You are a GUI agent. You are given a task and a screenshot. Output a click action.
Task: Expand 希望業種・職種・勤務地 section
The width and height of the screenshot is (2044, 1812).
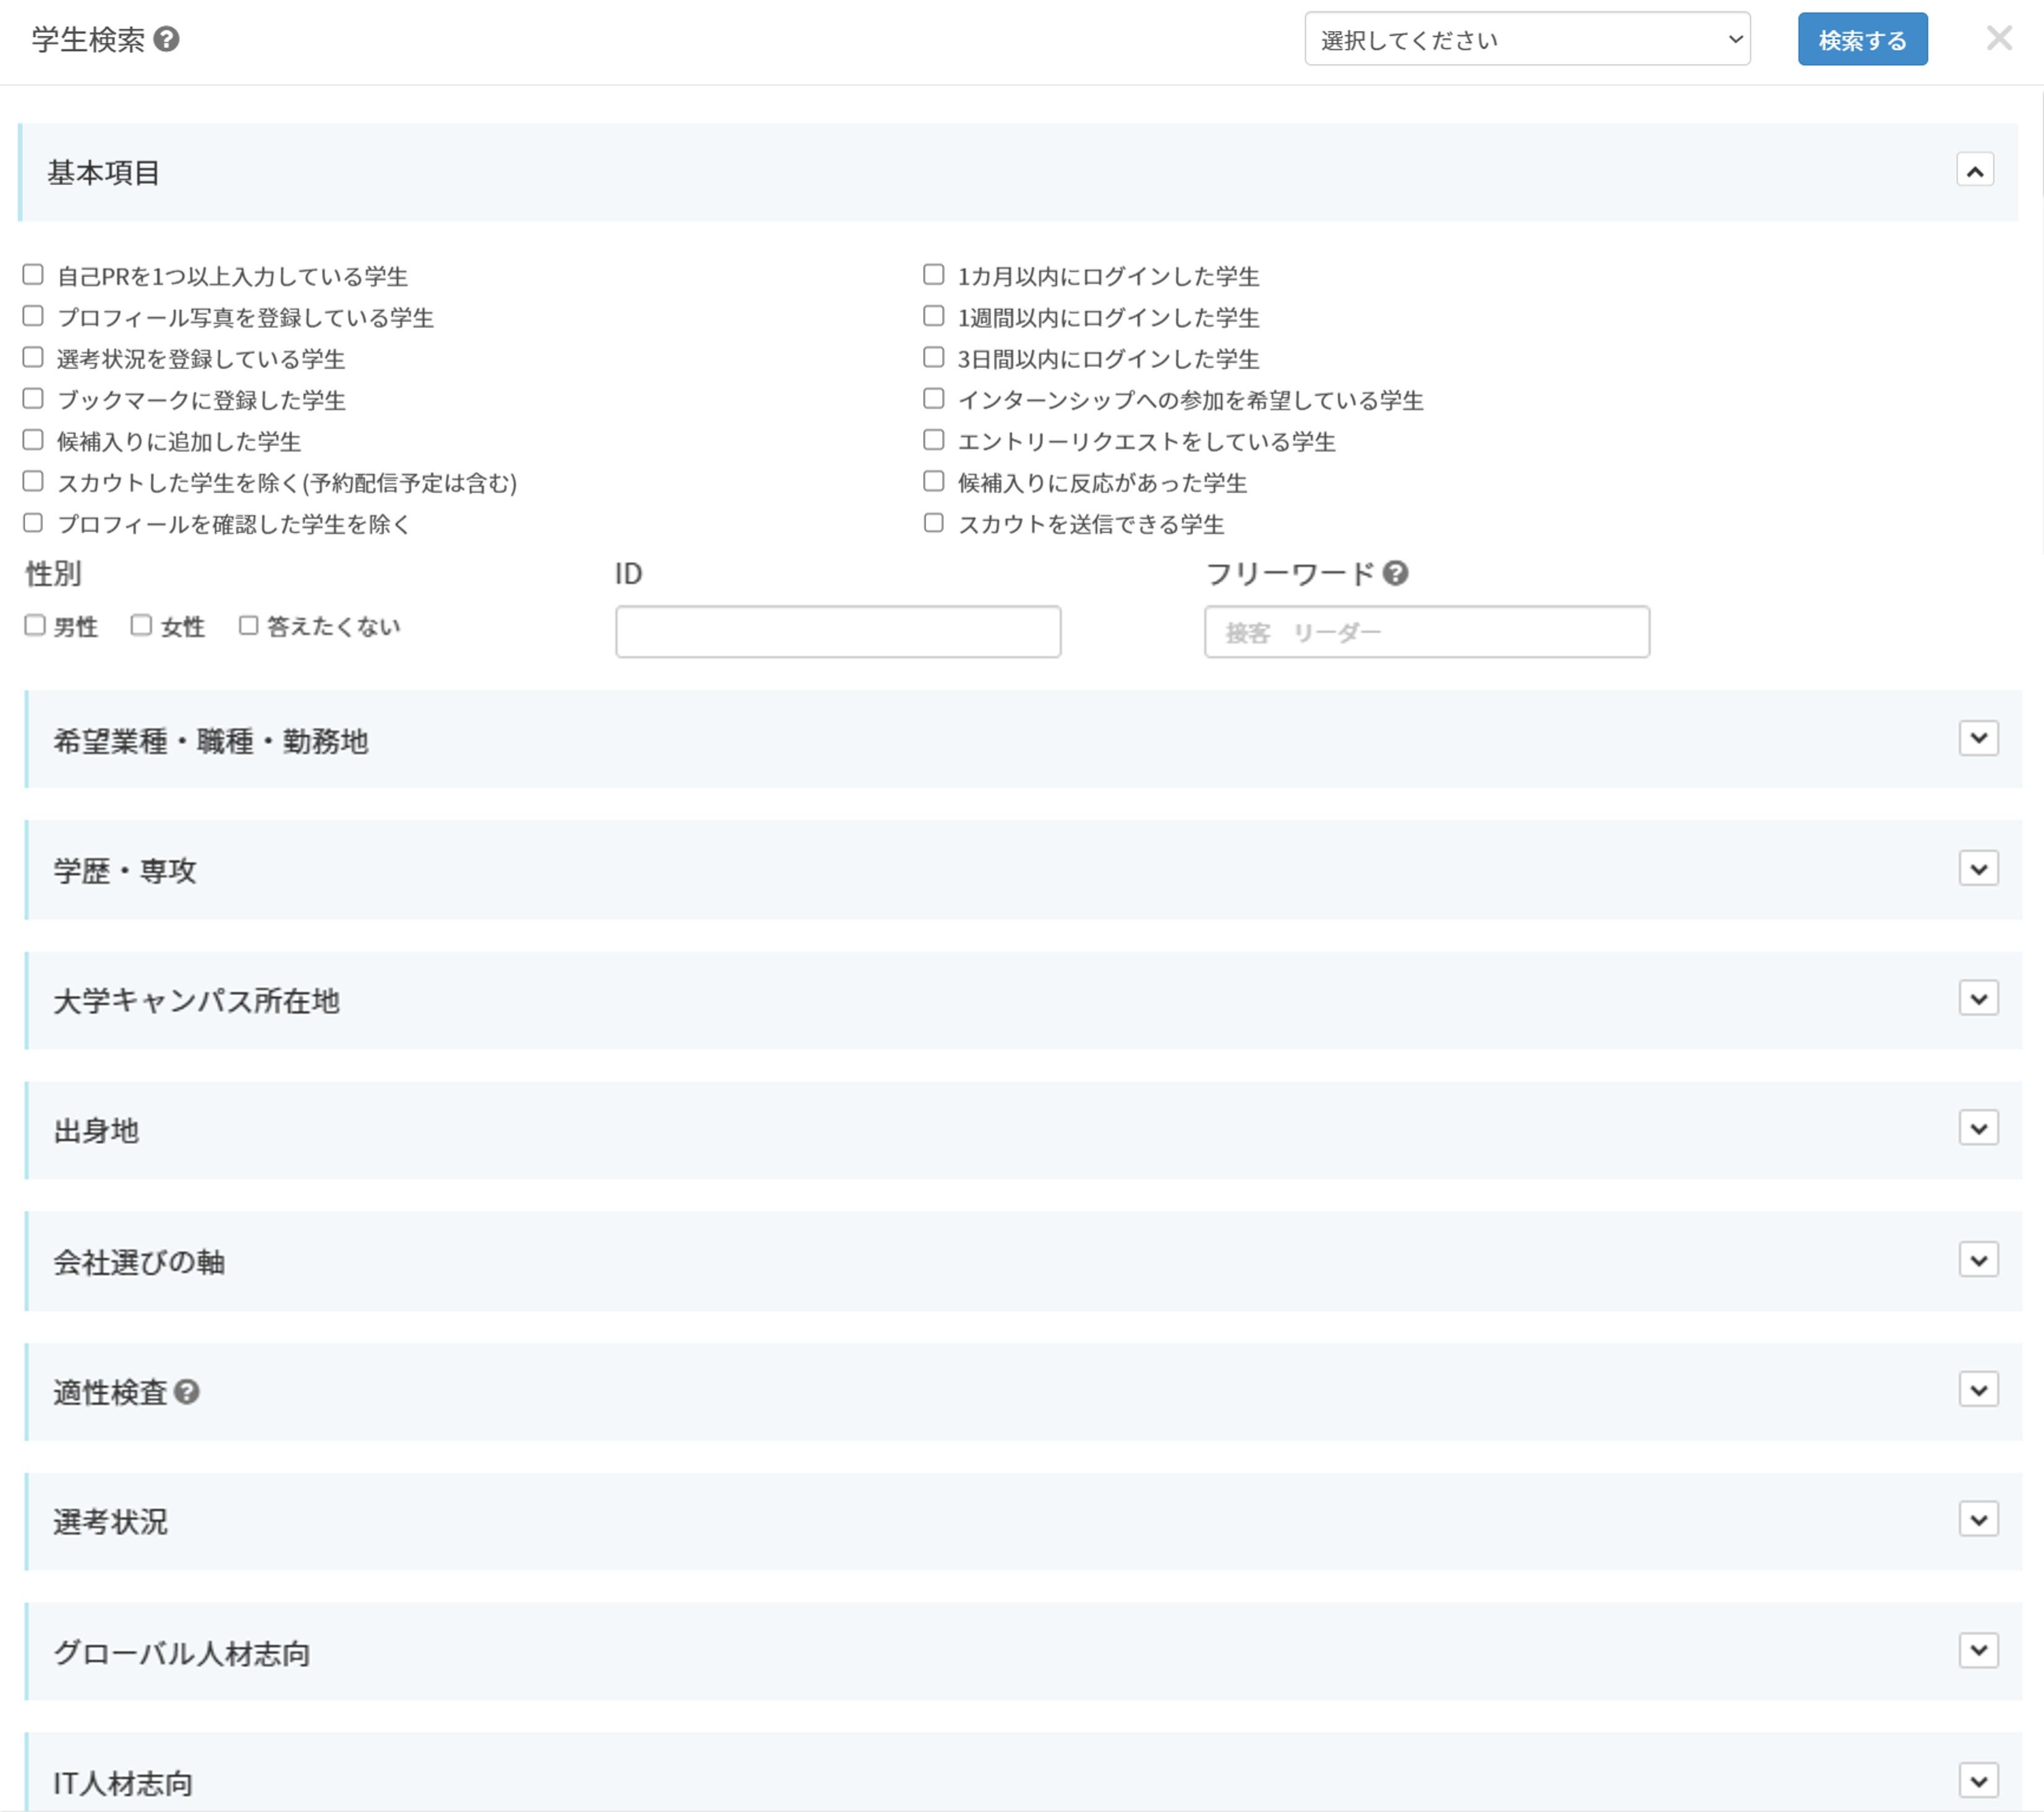click(x=1978, y=739)
